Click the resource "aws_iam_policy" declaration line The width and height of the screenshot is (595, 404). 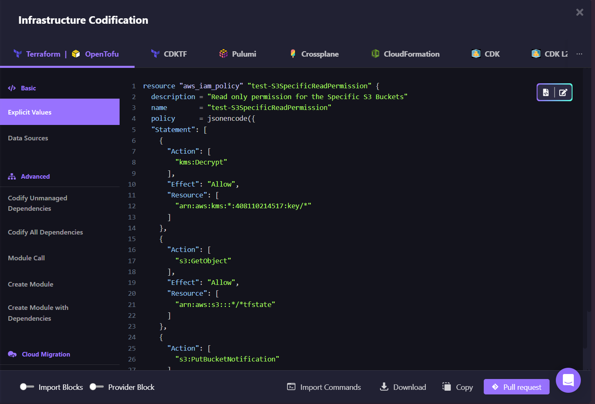(261, 86)
